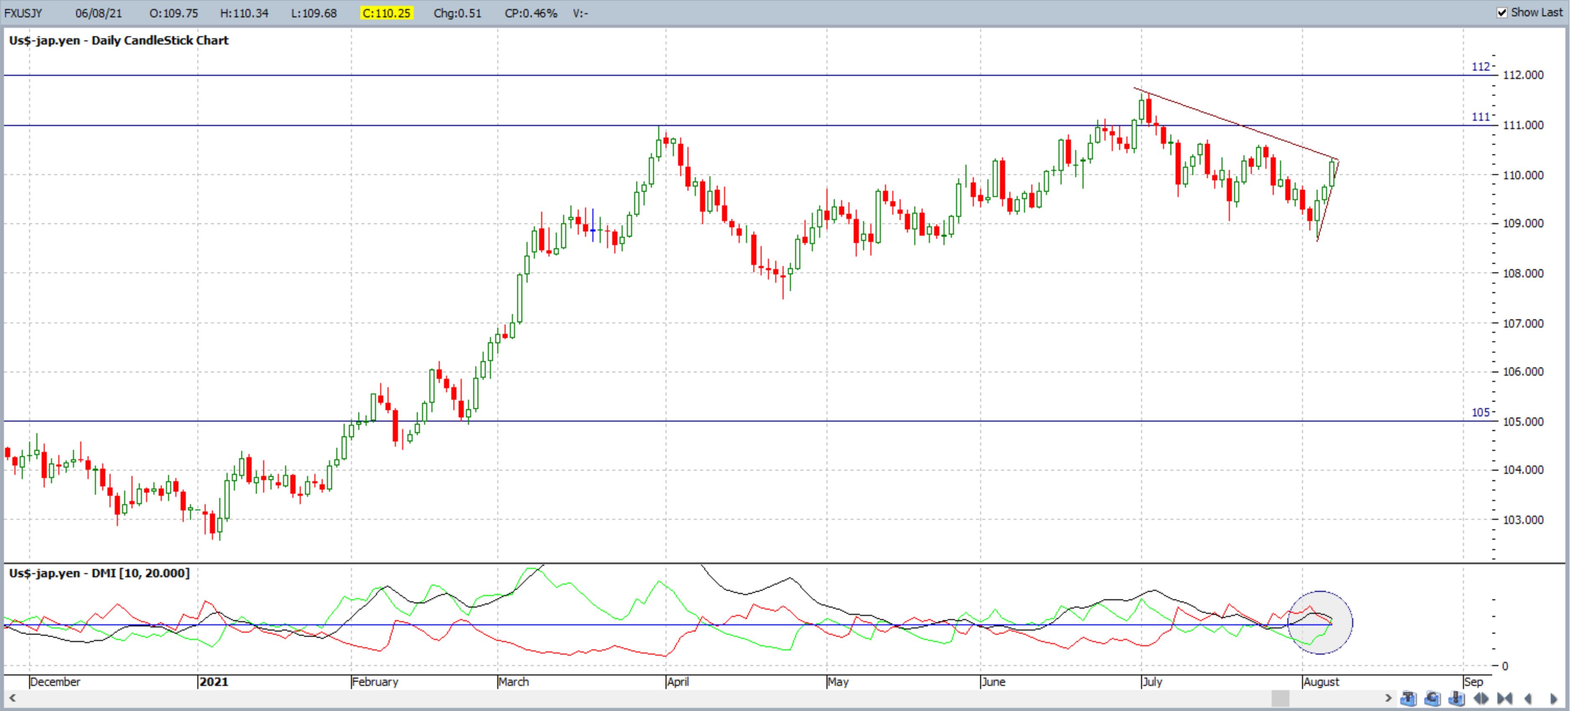Click the April label on time axis

point(678,682)
